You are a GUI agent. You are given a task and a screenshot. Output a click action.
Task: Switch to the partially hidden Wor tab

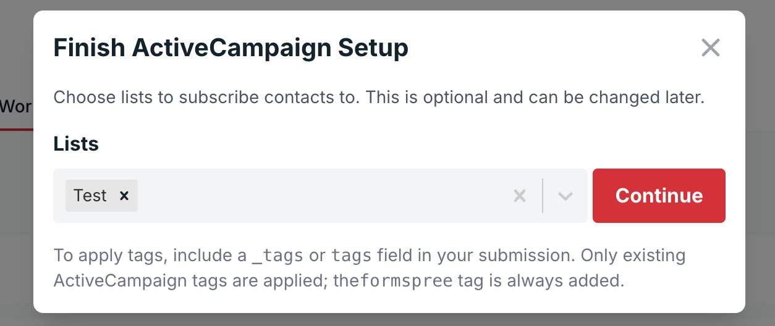16,107
